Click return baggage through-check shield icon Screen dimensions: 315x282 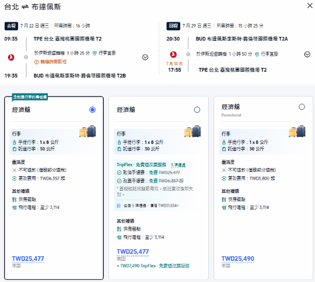(x=257, y=54)
